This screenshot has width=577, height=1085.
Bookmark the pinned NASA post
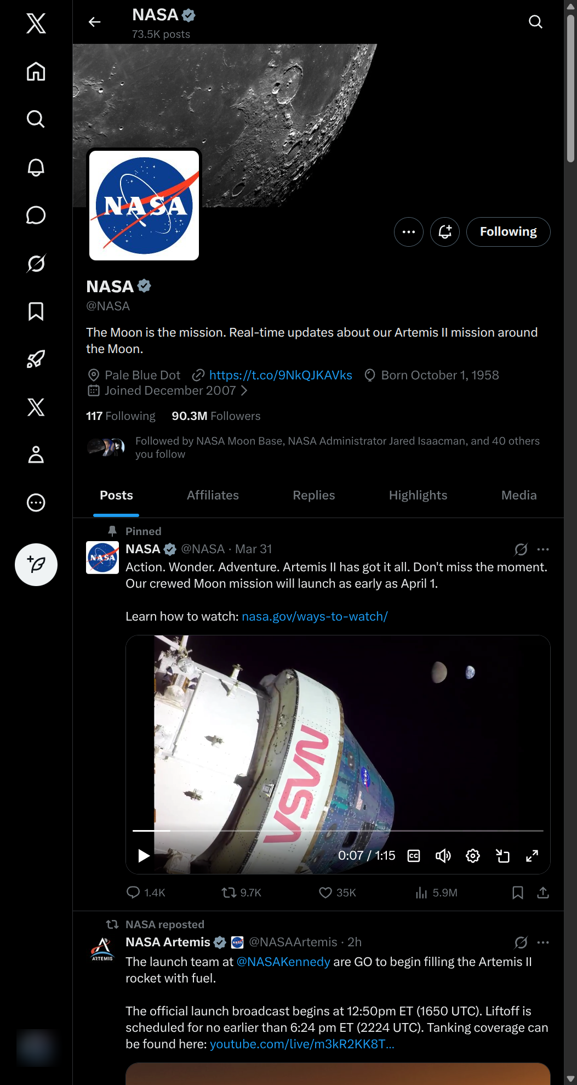(x=517, y=893)
